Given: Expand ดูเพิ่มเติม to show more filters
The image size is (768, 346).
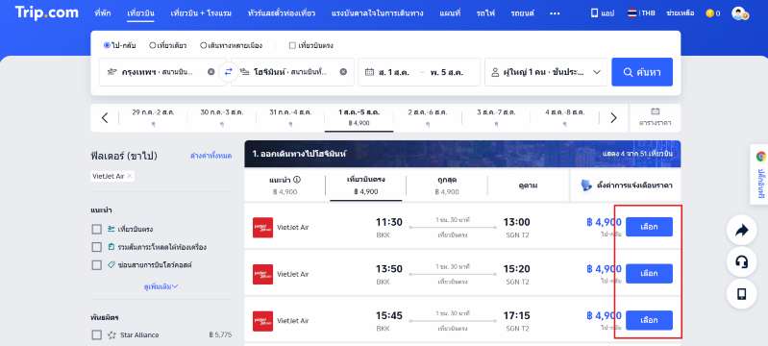Looking at the screenshot, I should click(161, 286).
